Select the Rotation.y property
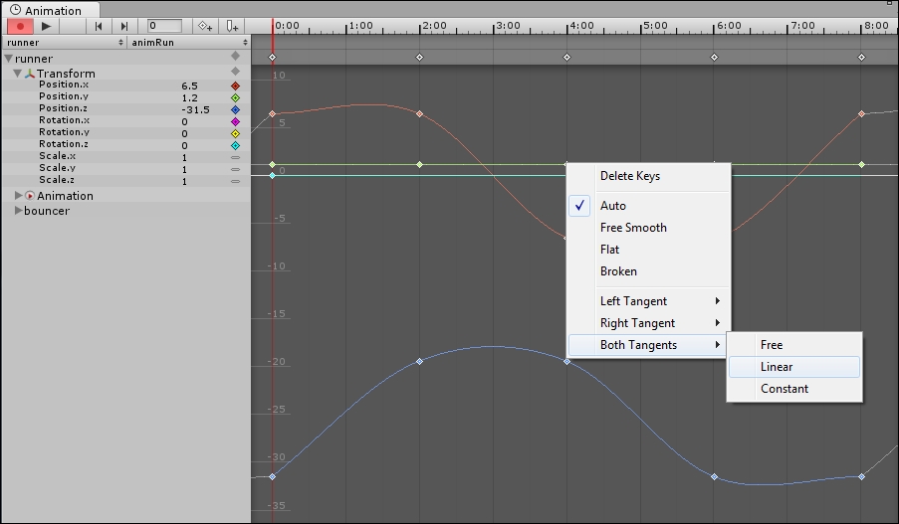The width and height of the screenshot is (899, 524). [x=64, y=133]
